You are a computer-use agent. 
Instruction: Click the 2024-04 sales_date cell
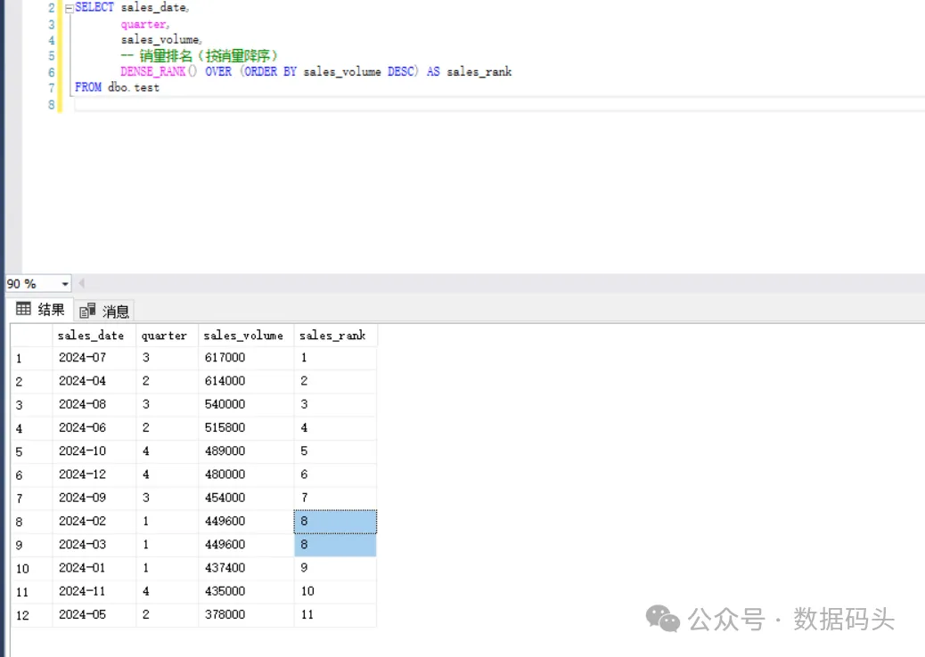click(94, 381)
